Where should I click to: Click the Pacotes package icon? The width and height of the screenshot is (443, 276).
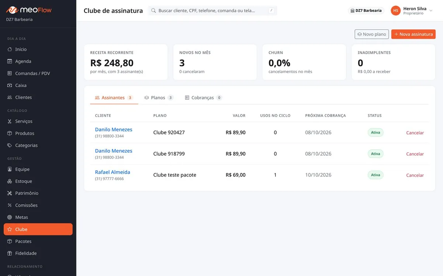[x=10, y=241]
